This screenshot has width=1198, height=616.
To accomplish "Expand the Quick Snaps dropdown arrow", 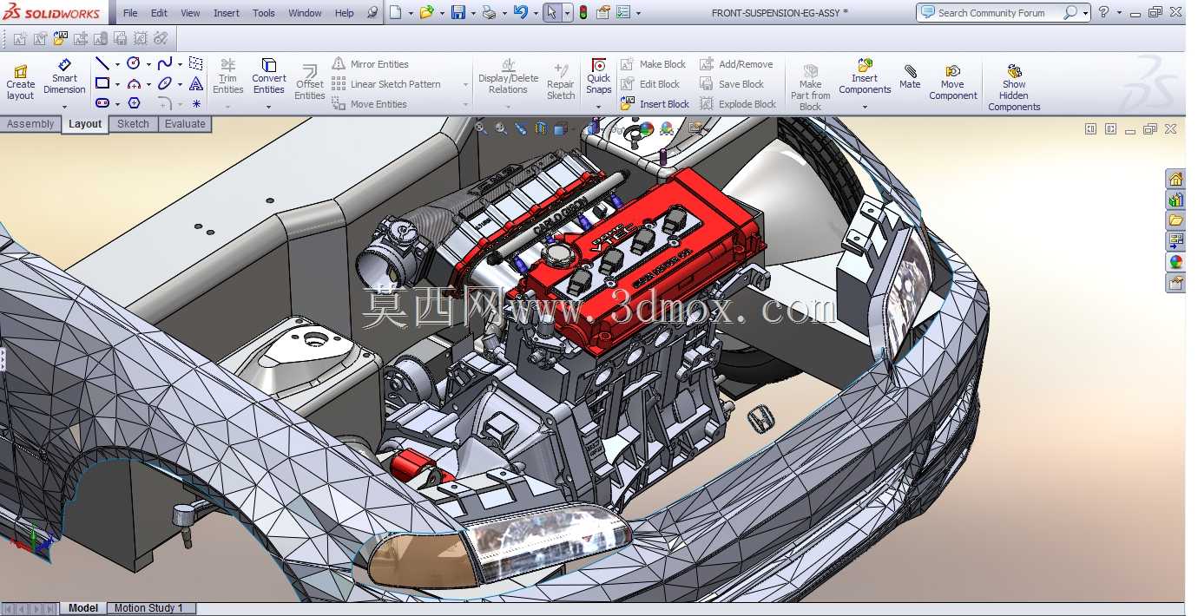I will click(x=598, y=108).
